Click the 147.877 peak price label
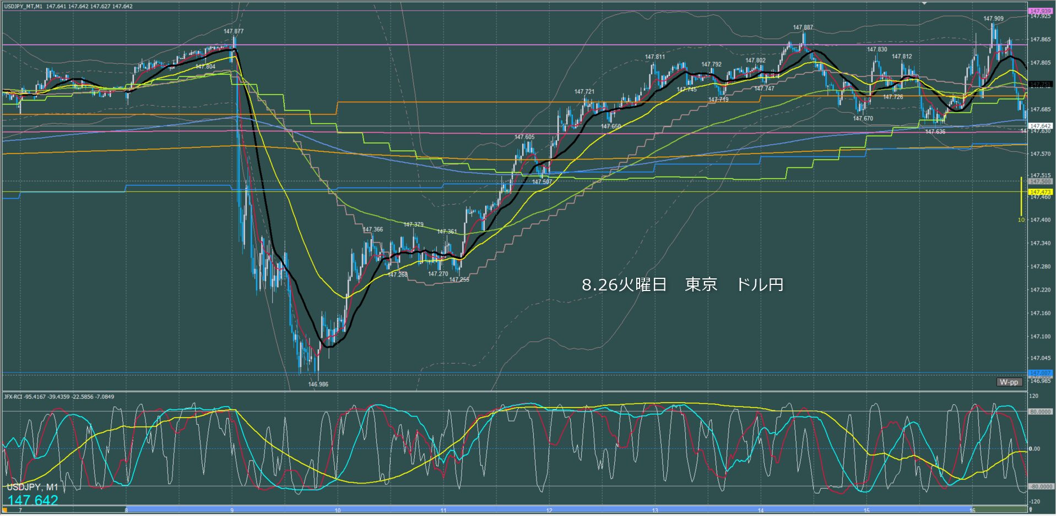Screen dimensions: 1056x516 point(234,31)
